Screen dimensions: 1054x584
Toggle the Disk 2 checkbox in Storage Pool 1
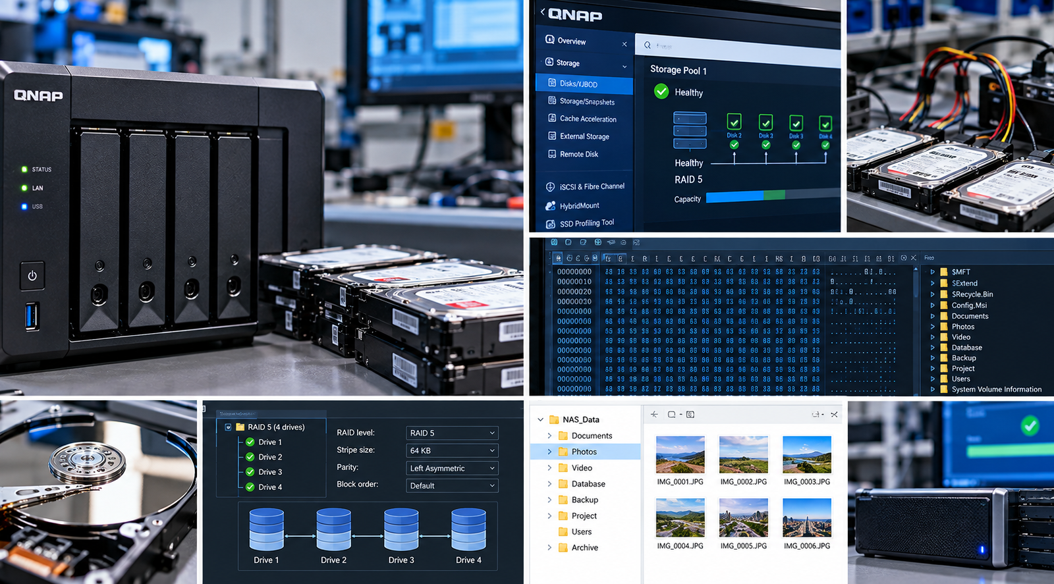click(734, 122)
